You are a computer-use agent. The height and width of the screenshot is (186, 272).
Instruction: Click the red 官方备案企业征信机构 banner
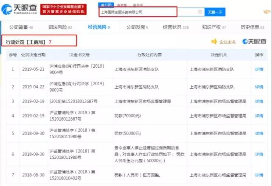coord(64,12)
